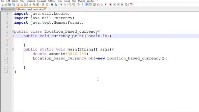Open the File menu
The width and height of the screenshot is (199, 112).
click(x=2, y=1)
